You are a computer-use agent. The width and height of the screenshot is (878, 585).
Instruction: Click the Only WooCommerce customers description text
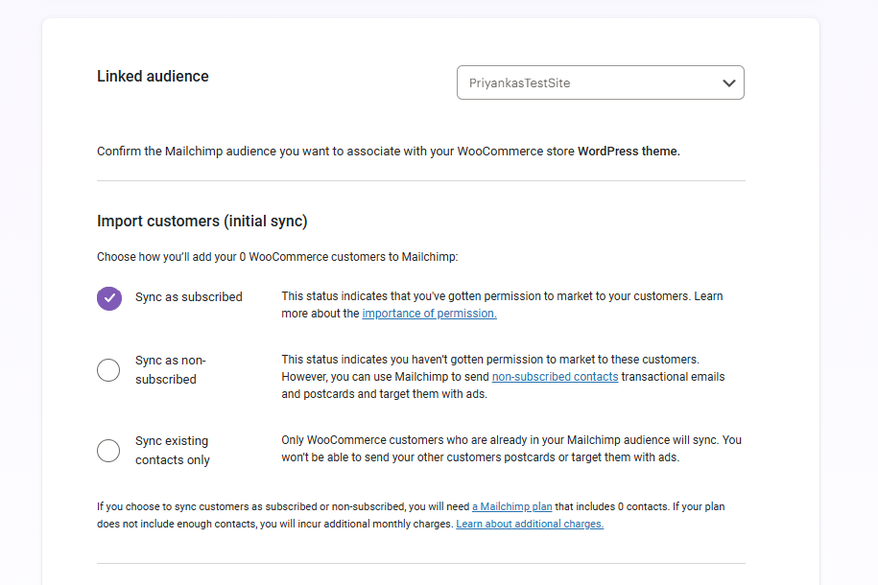click(511, 449)
